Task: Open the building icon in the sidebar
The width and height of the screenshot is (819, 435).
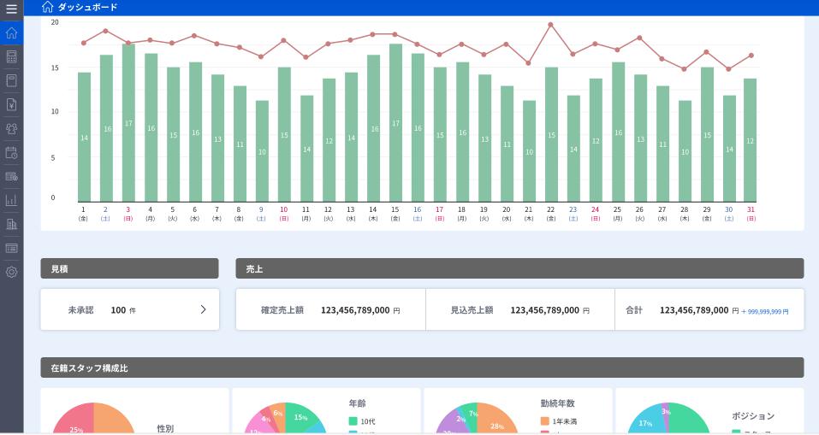Action: coord(11,224)
